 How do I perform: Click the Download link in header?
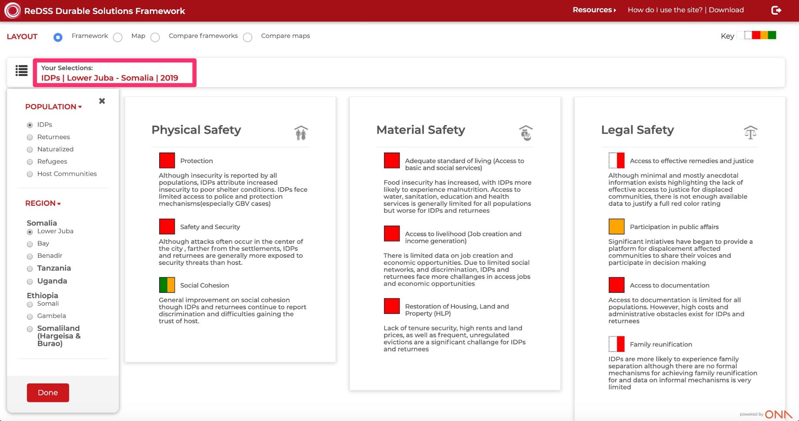[x=726, y=10]
